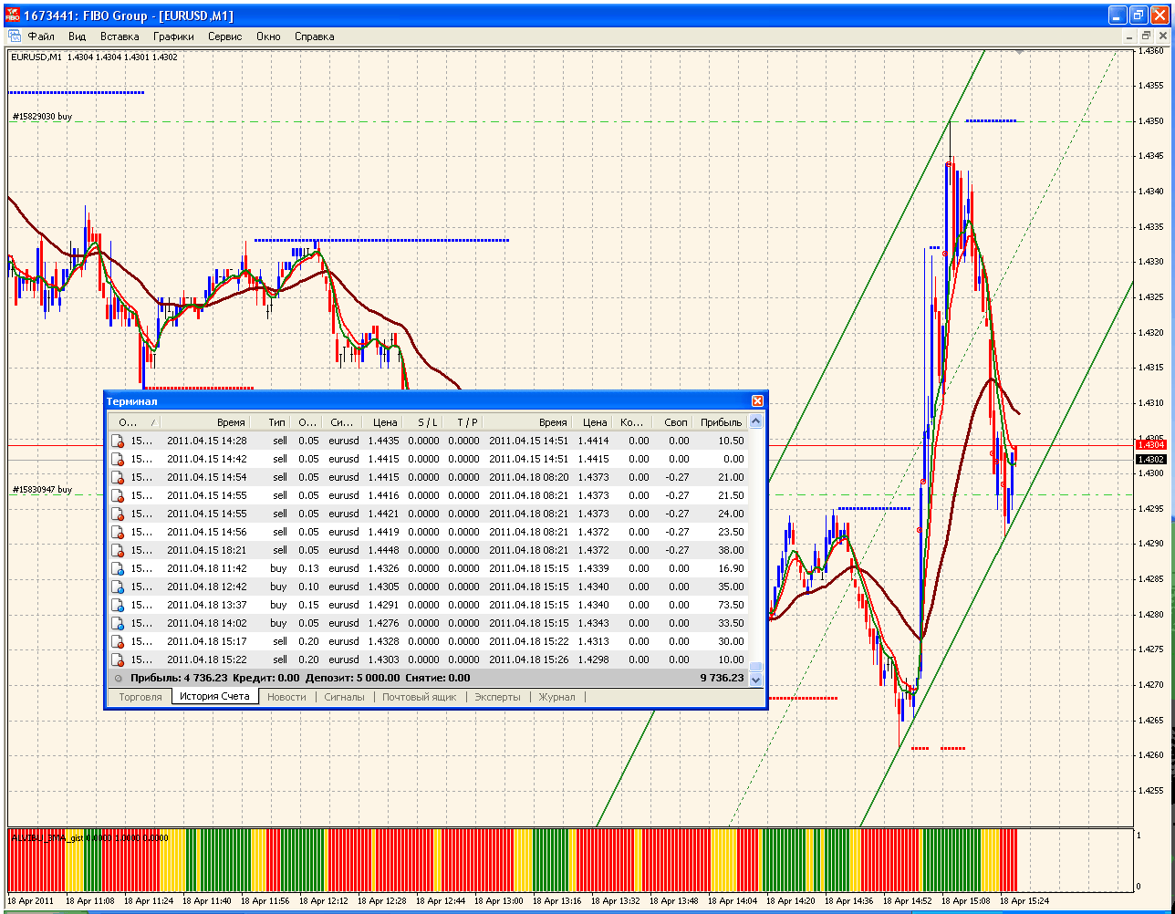The image size is (1175, 914).
Task: Open the Графики menu
Action: click(x=173, y=36)
